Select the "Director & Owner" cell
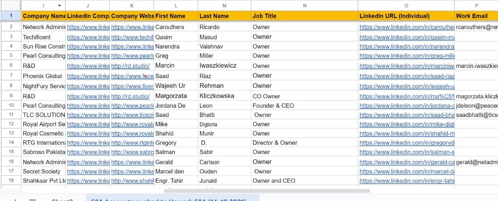The height and width of the screenshot is (201, 498). click(304, 143)
